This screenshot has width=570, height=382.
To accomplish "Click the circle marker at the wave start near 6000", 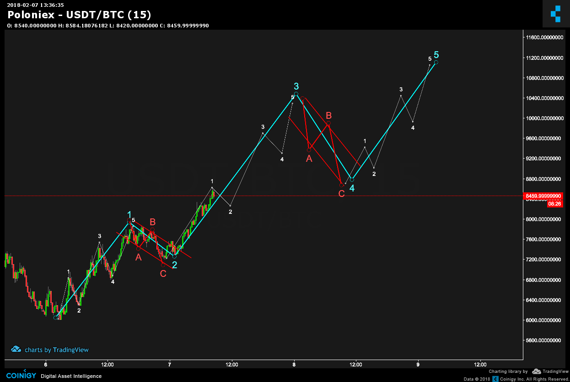I will pyautogui.click(x=56, y=317).
